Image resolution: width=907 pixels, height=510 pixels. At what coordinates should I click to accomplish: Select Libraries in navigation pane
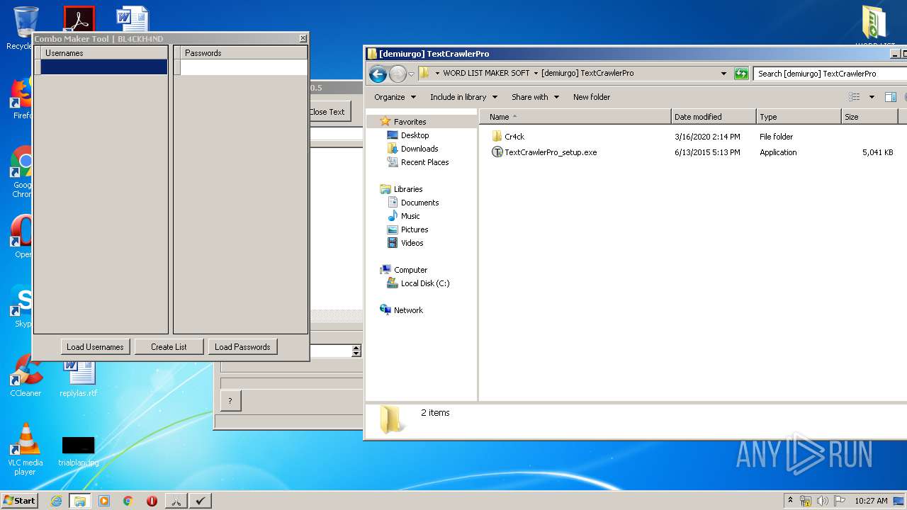[408, 189]
